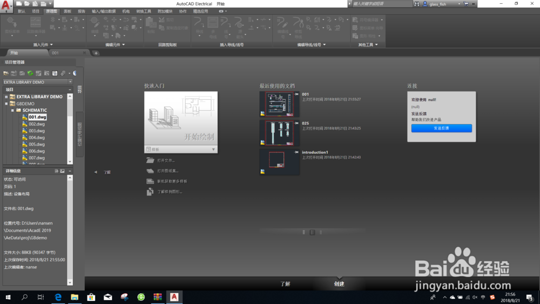Viewport: 540px width, 304px height.
Task: Toggle the pin on recent document introduction1
Action: click(296, 152)
